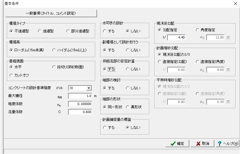The width and height of the screenshot is (240, 154).
Task: Select 異形状 for 袖部の形状
Action: pyautogui.click(x=127, y=107)
